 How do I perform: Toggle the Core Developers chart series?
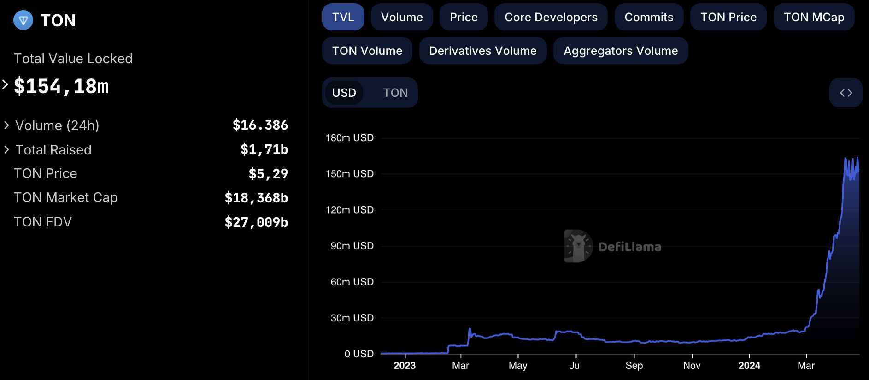click(x=551, y=17)
